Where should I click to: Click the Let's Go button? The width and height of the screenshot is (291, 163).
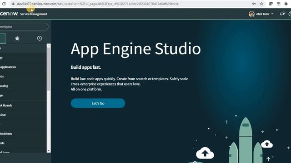coord(98,103)
